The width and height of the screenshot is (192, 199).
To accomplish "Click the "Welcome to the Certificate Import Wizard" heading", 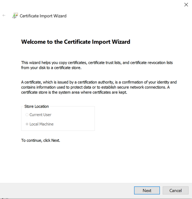I will (76, 42).
